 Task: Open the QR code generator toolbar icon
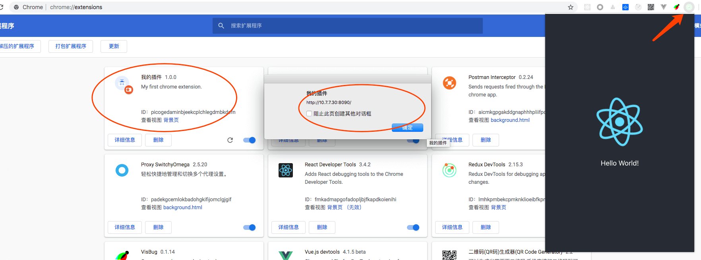pos(651,7)
